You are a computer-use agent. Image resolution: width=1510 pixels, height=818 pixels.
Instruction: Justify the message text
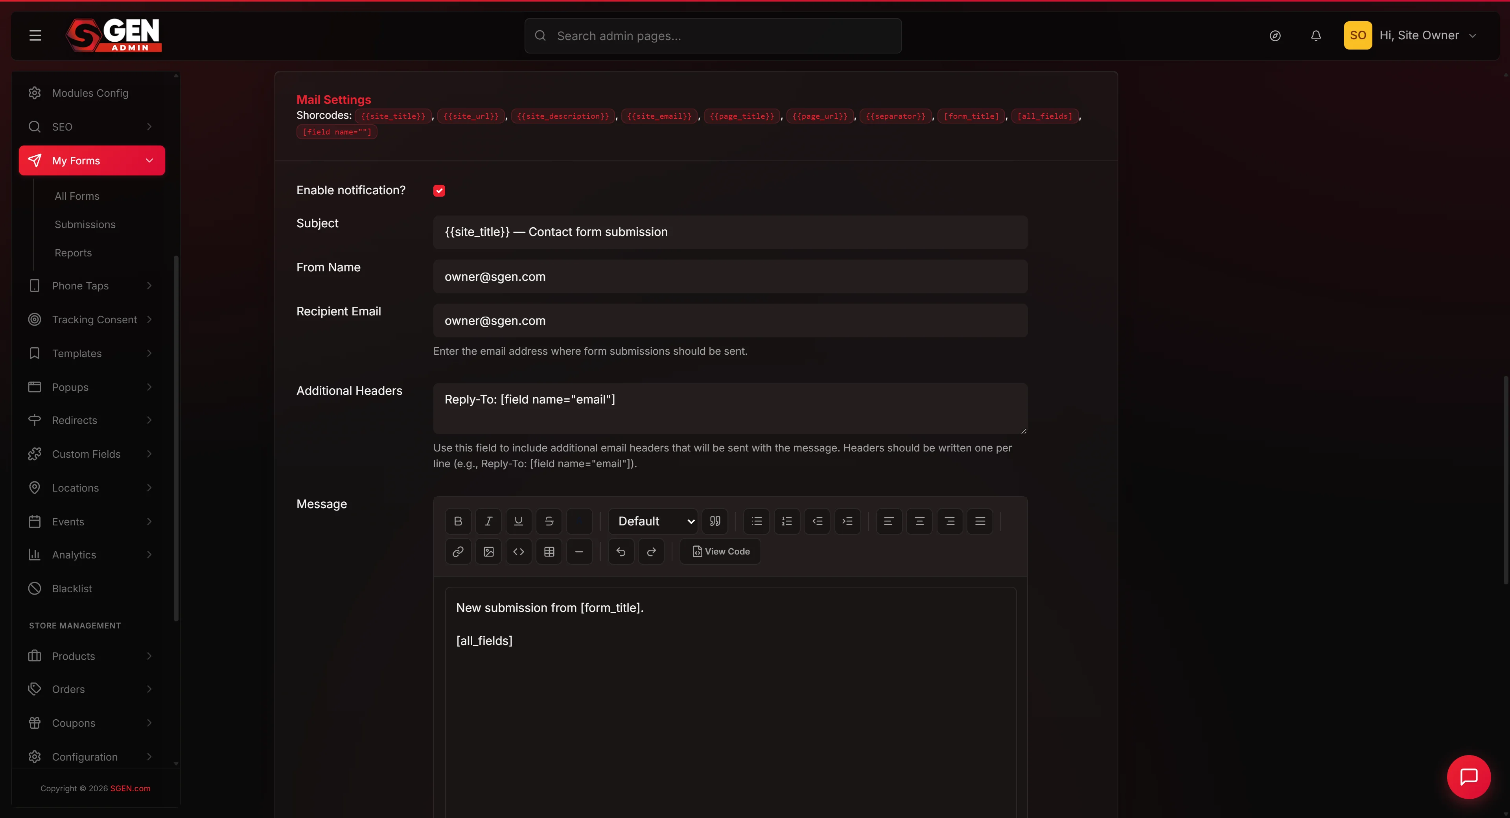point(980,521)
